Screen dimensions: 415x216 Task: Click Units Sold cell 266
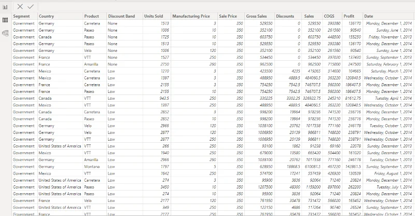[x=165, y=146]
